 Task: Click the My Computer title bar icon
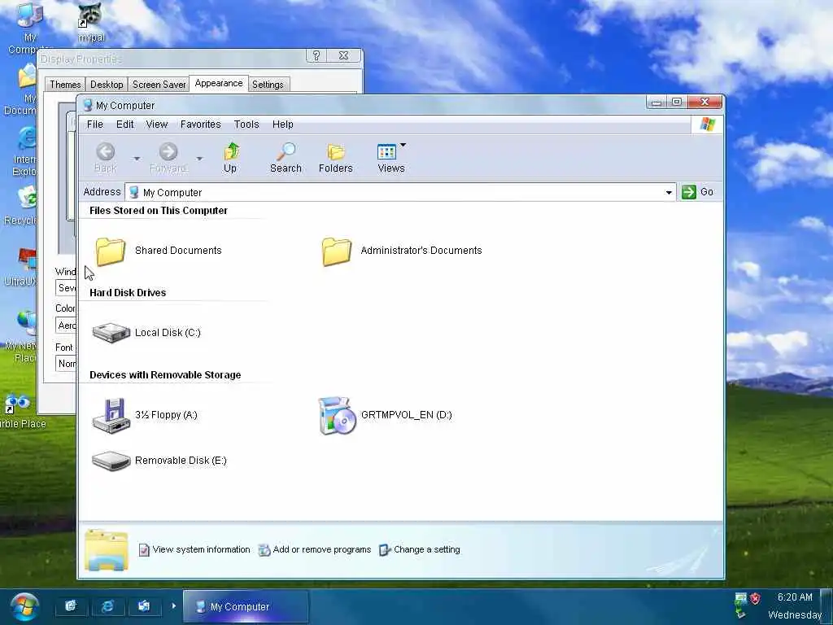[88, 105]
